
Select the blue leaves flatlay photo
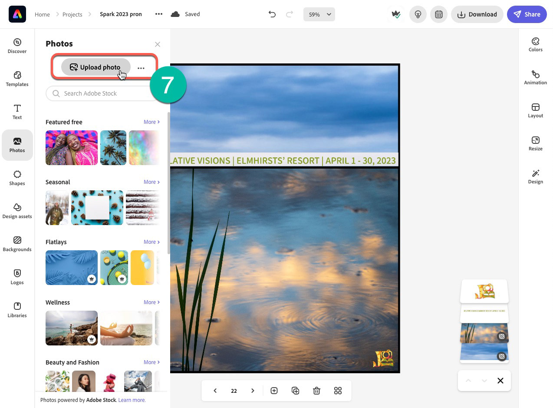tap(72, 268)
